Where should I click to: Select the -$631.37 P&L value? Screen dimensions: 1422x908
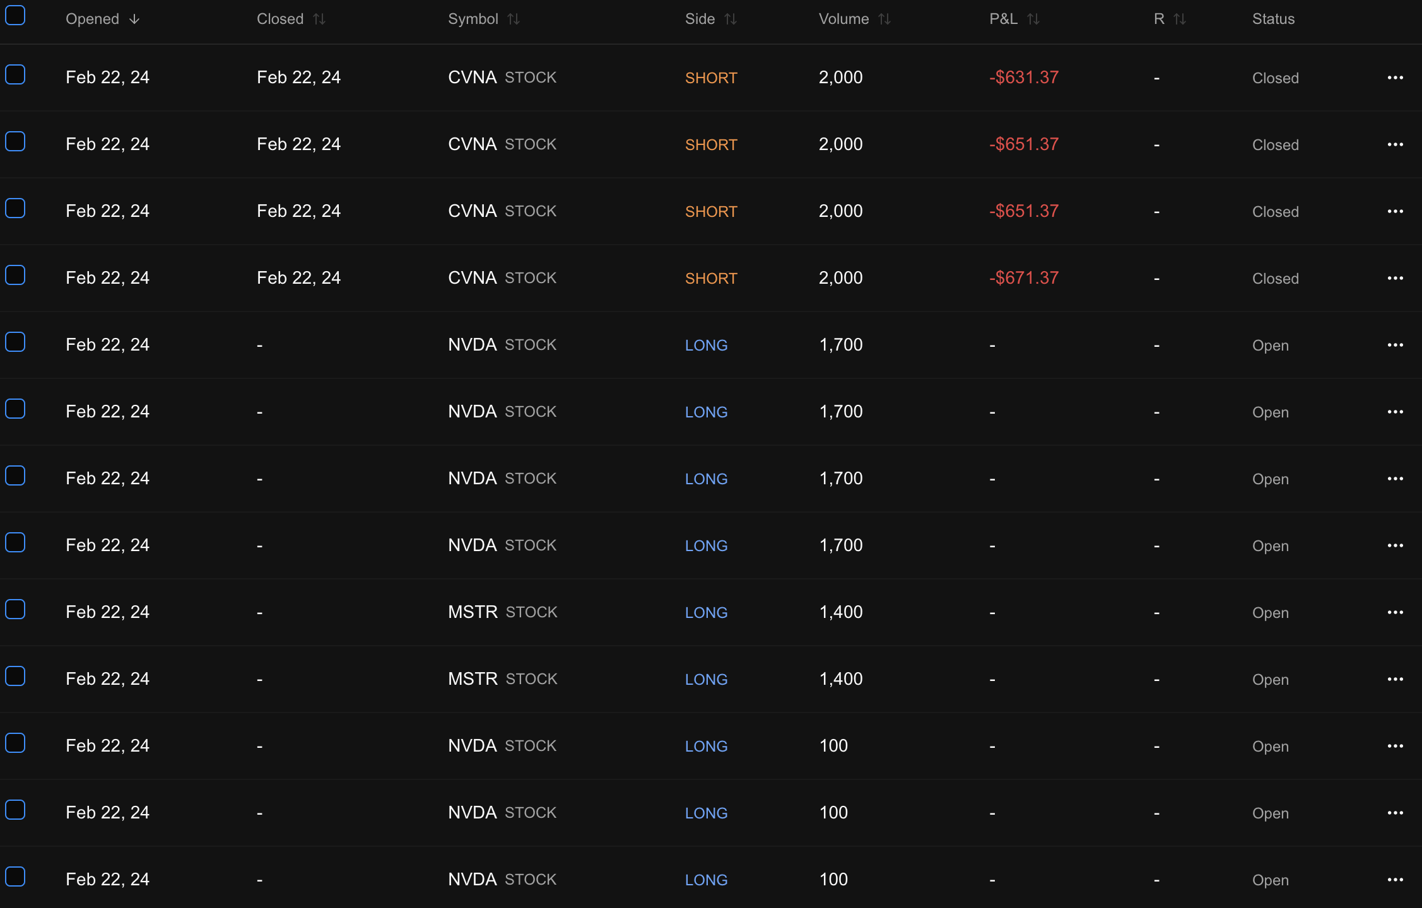(x=1023, y=78)
